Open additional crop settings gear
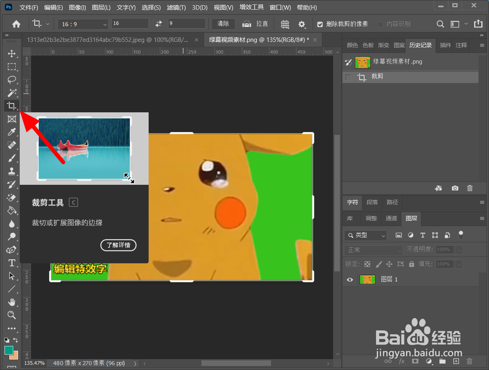 pos(302,24)
